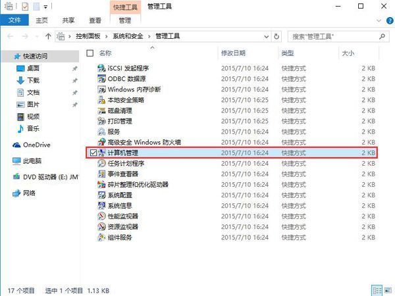
Task: Click the 此电脑 computer icon
Action: coord(16,161)
